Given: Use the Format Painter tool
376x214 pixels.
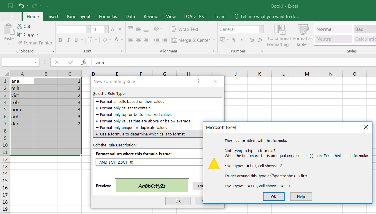Looking at the screenshot, I should pos(35,43).
